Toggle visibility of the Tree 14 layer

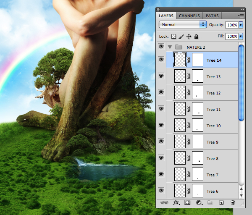click(x=161, y=60)
